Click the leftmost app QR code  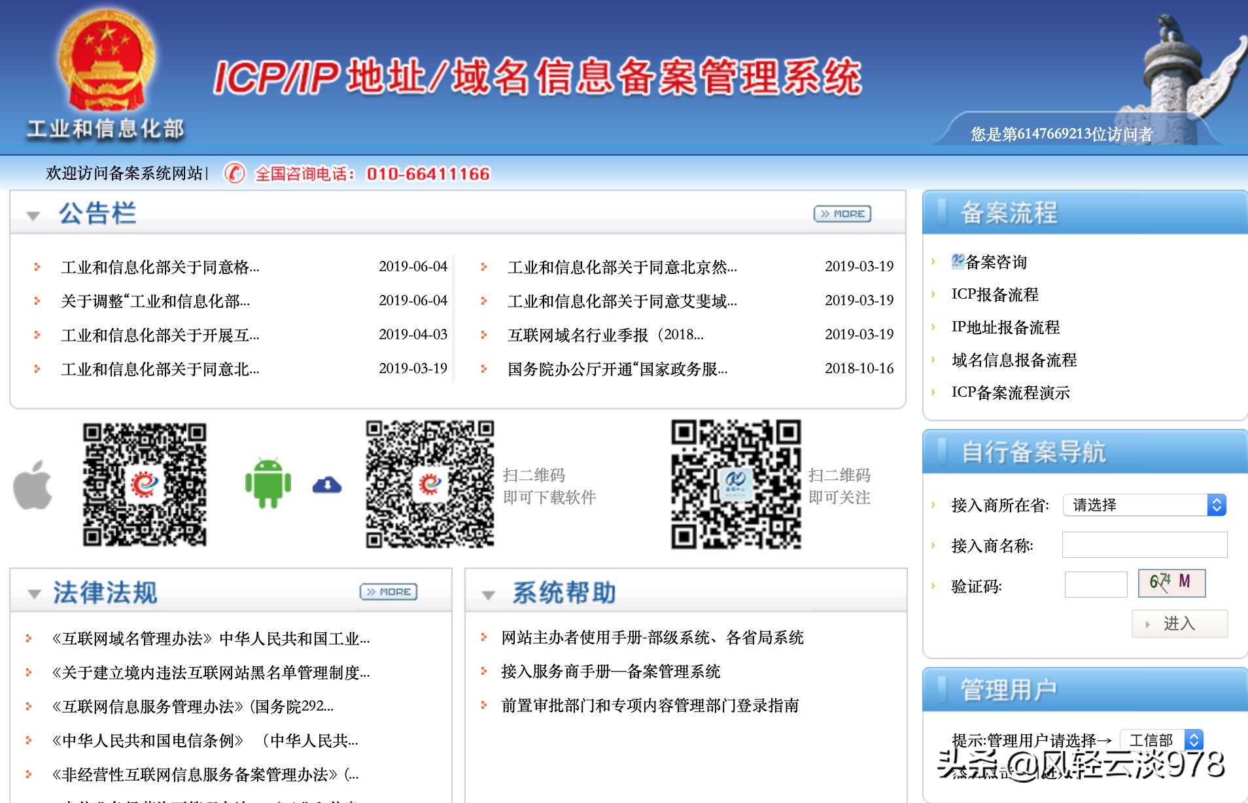145,485
